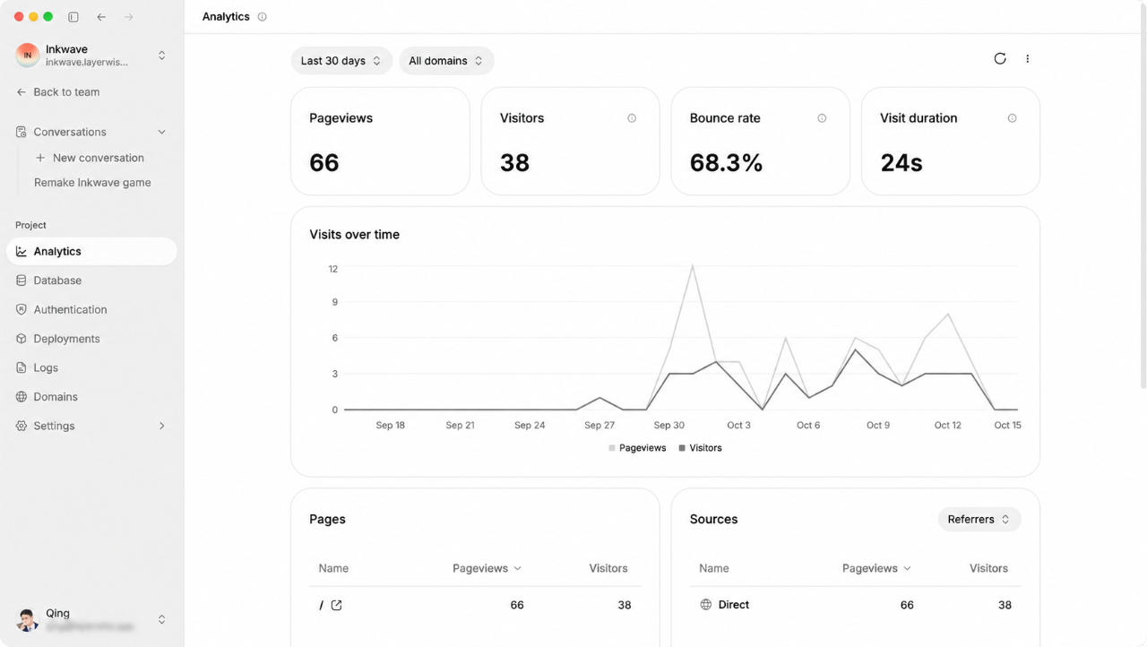Open the Last 30 days date dropdown
The height and width of the screenshot is (647, 1147).
click(x=341, y=61)
